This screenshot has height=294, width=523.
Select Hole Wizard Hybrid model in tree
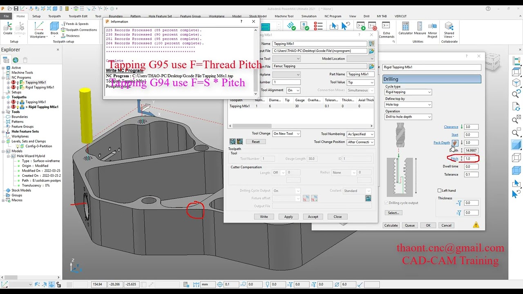tap(31, 156)
